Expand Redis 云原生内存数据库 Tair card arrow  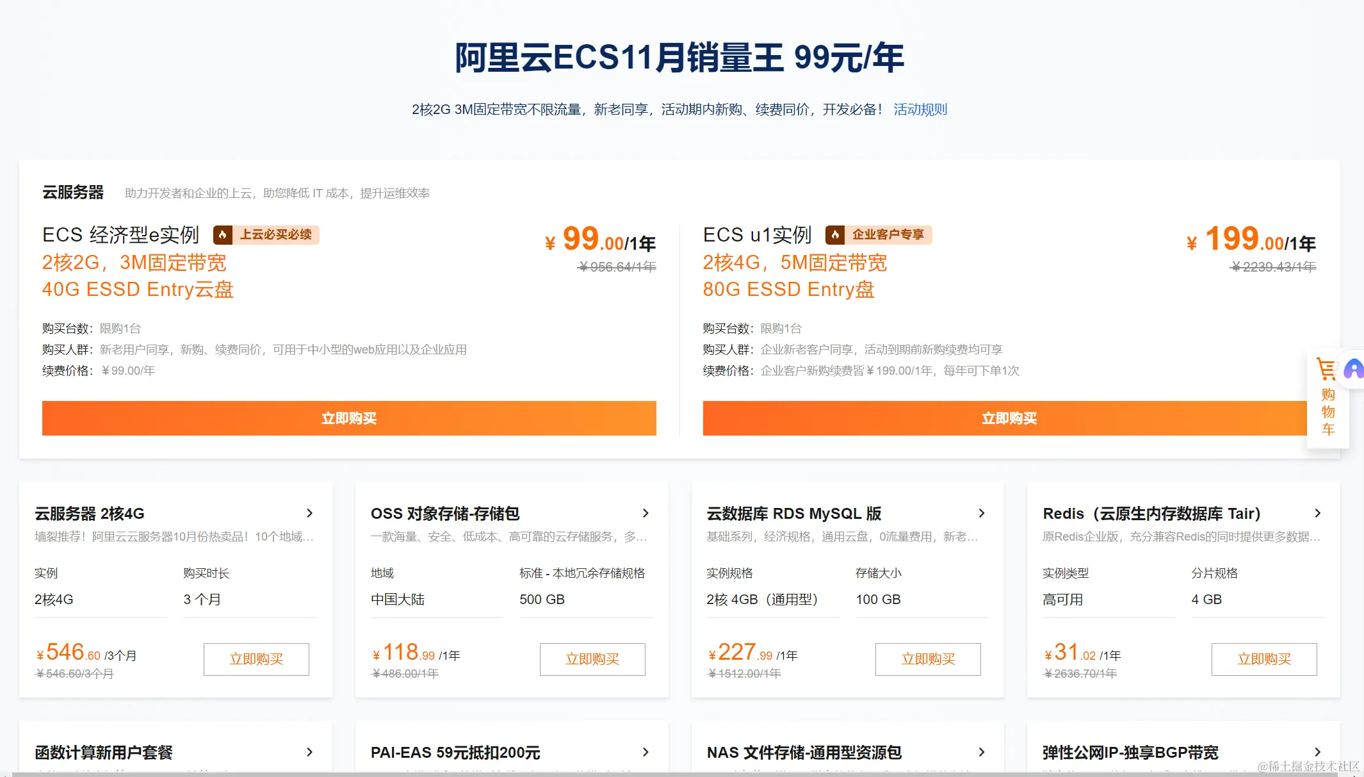pos(1317,513)
